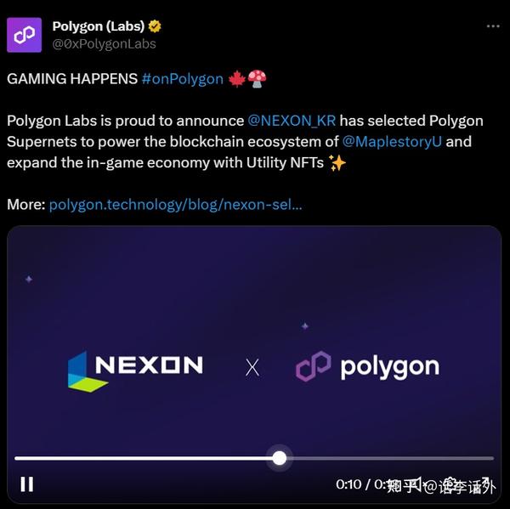Pause the video playback
510x509 pixels.
tap(27, 484)
